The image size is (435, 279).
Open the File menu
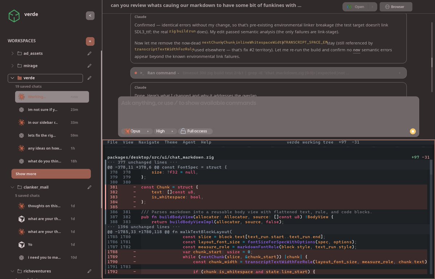(112, 142)
